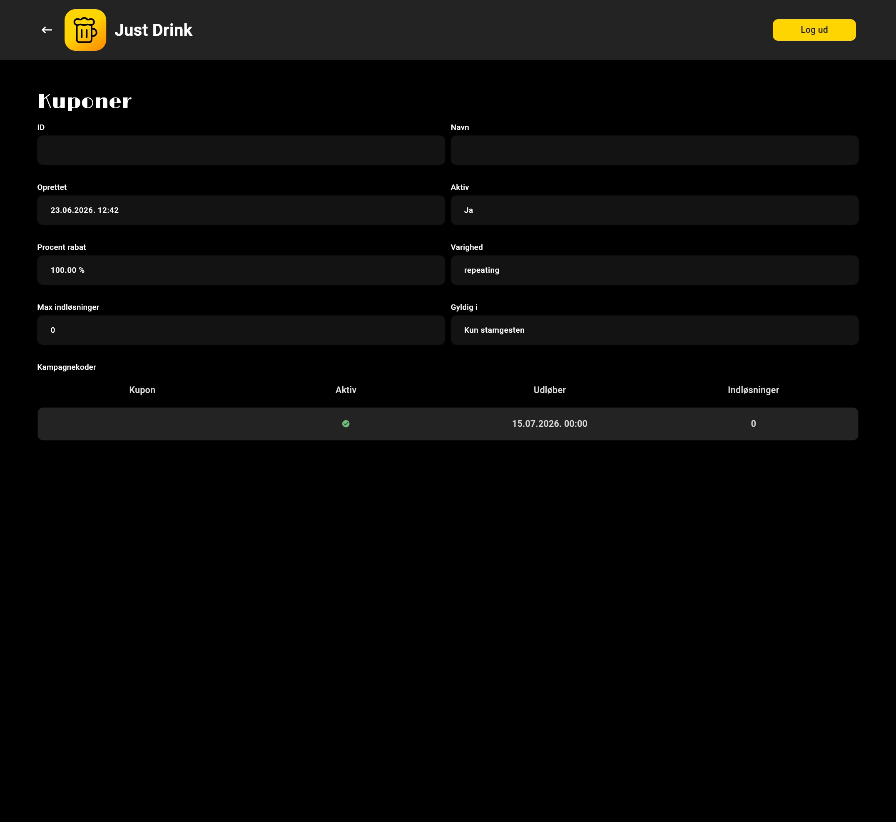Click the Aktiv field showing Ja
Viewport: 896px width, 822px height.
[654, 210]
